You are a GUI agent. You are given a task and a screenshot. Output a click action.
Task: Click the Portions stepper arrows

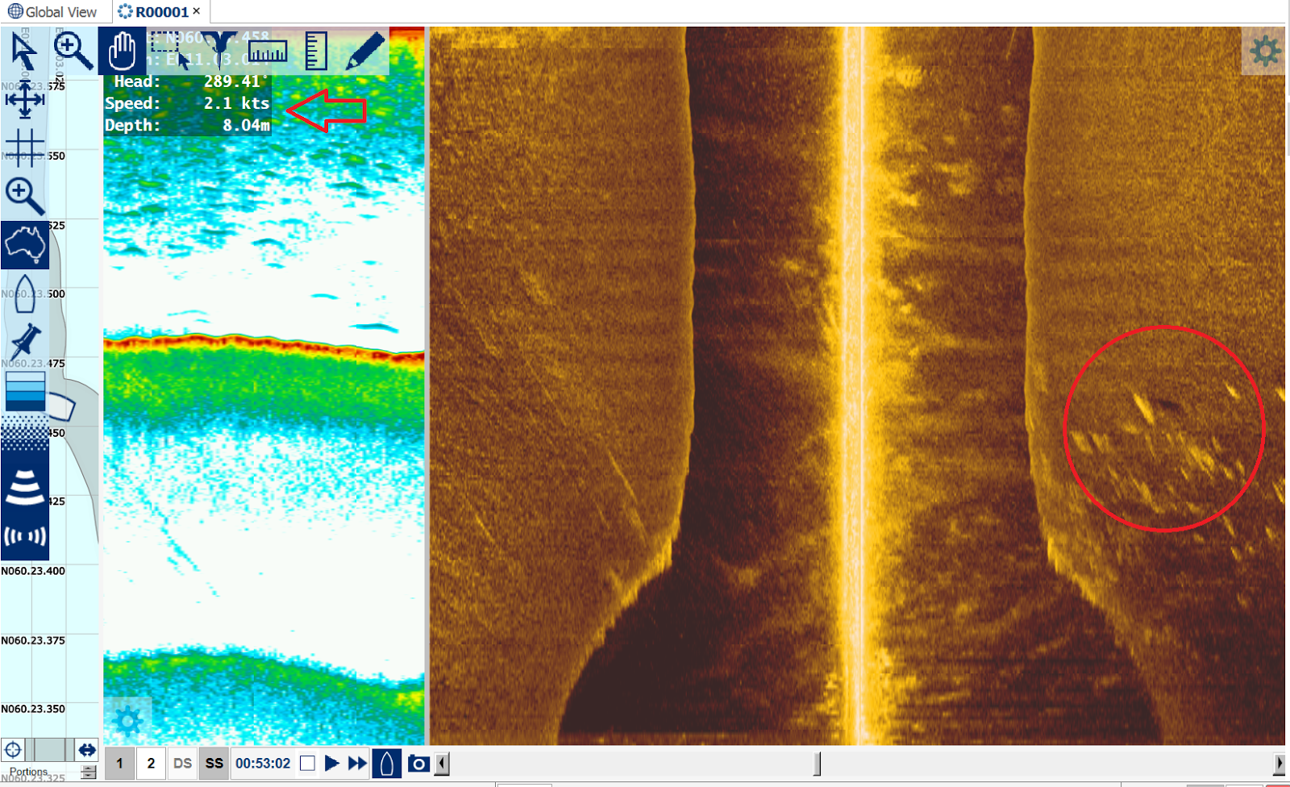tap(89, 772)
